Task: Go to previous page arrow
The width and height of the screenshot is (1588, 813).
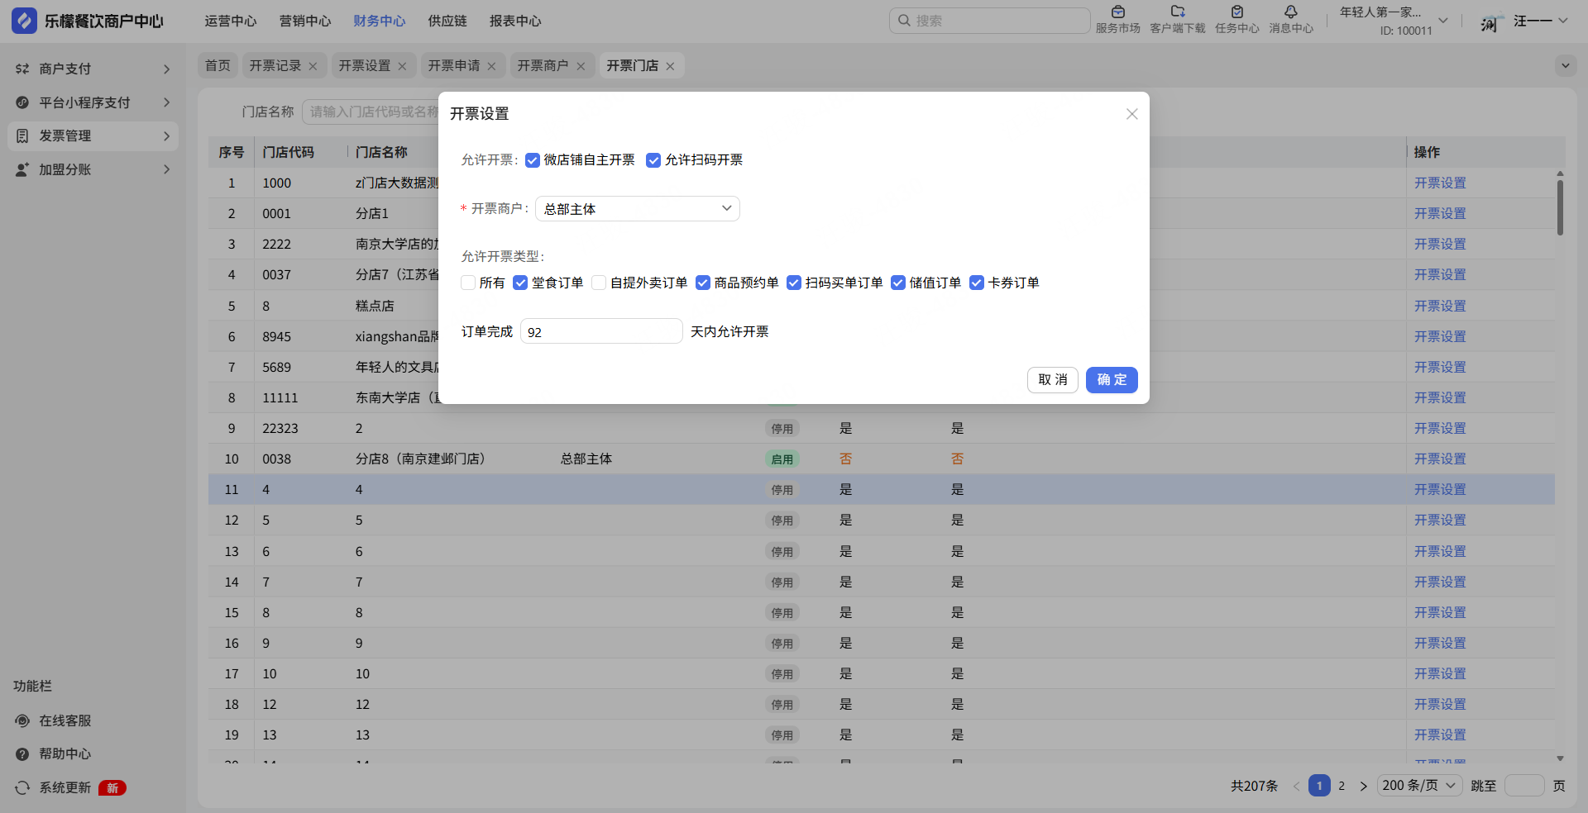Action: (x=1296, y=786)
